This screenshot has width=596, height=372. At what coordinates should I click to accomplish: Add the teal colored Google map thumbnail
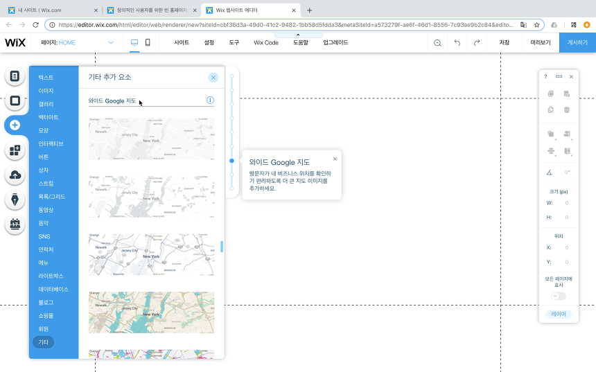point(151,312)
